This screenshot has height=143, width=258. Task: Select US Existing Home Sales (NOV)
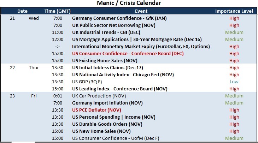coord(105,61)
